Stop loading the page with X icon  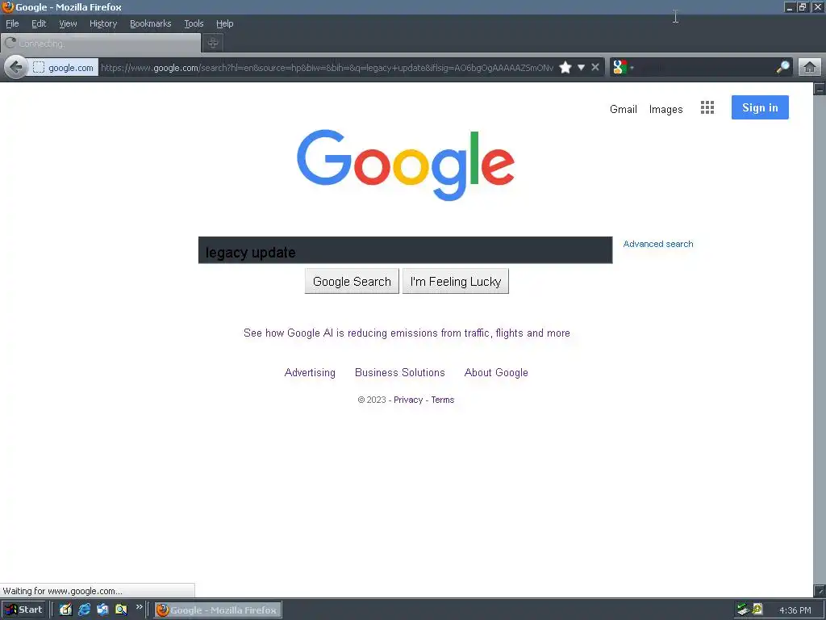point(595,68)
